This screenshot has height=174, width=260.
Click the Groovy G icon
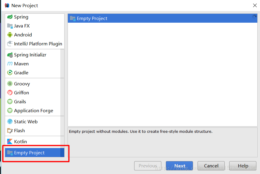[x=10, y=84]
